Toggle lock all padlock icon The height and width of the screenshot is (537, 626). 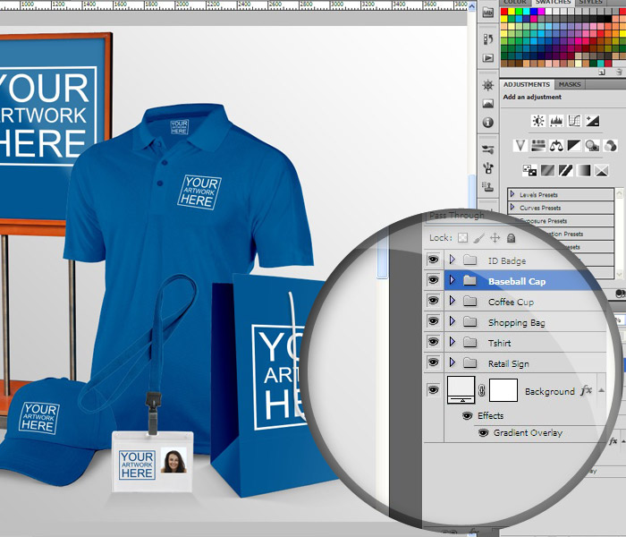(511, 238)
